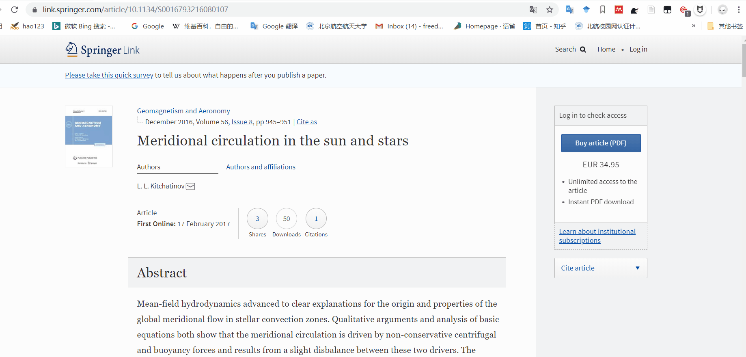Open the 北航校园网认证 bookmark
This screenshot has width=746, height=357.
(x=608, y=26)
